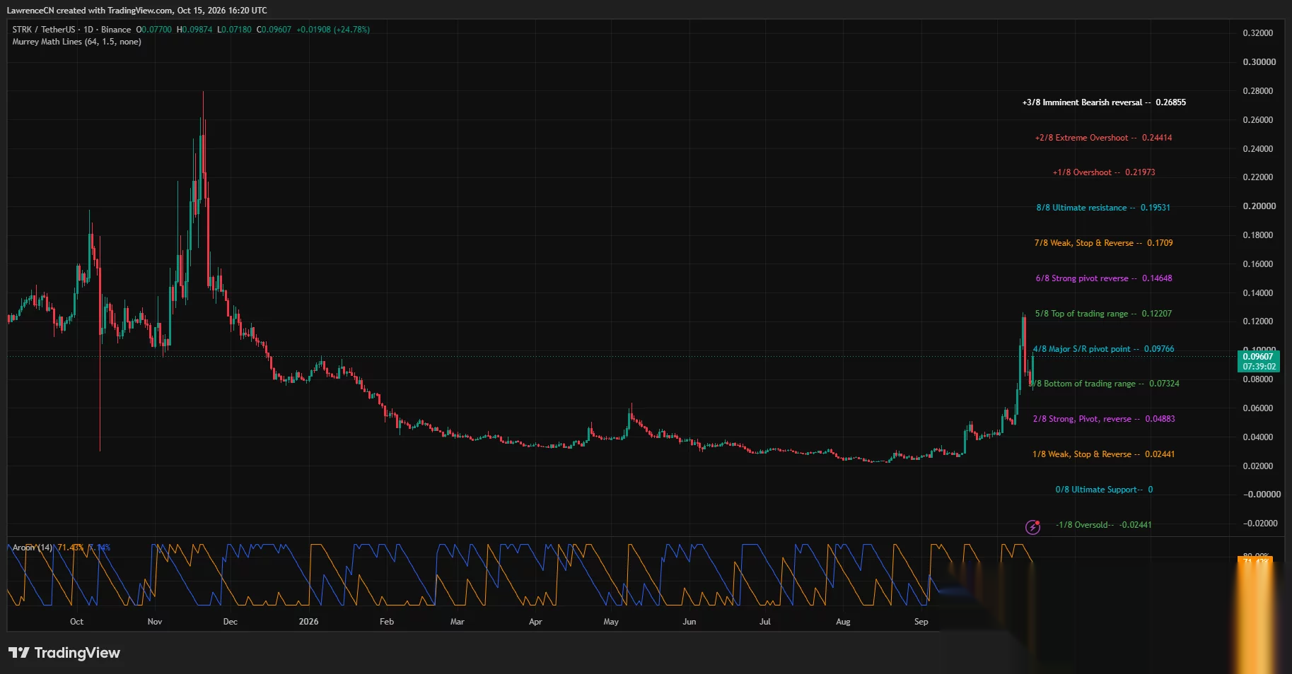Image resolution: width=1292 pixels, height=674 pixels.
Task: Click the Nov label on the time axis
Action: (155, 622)
